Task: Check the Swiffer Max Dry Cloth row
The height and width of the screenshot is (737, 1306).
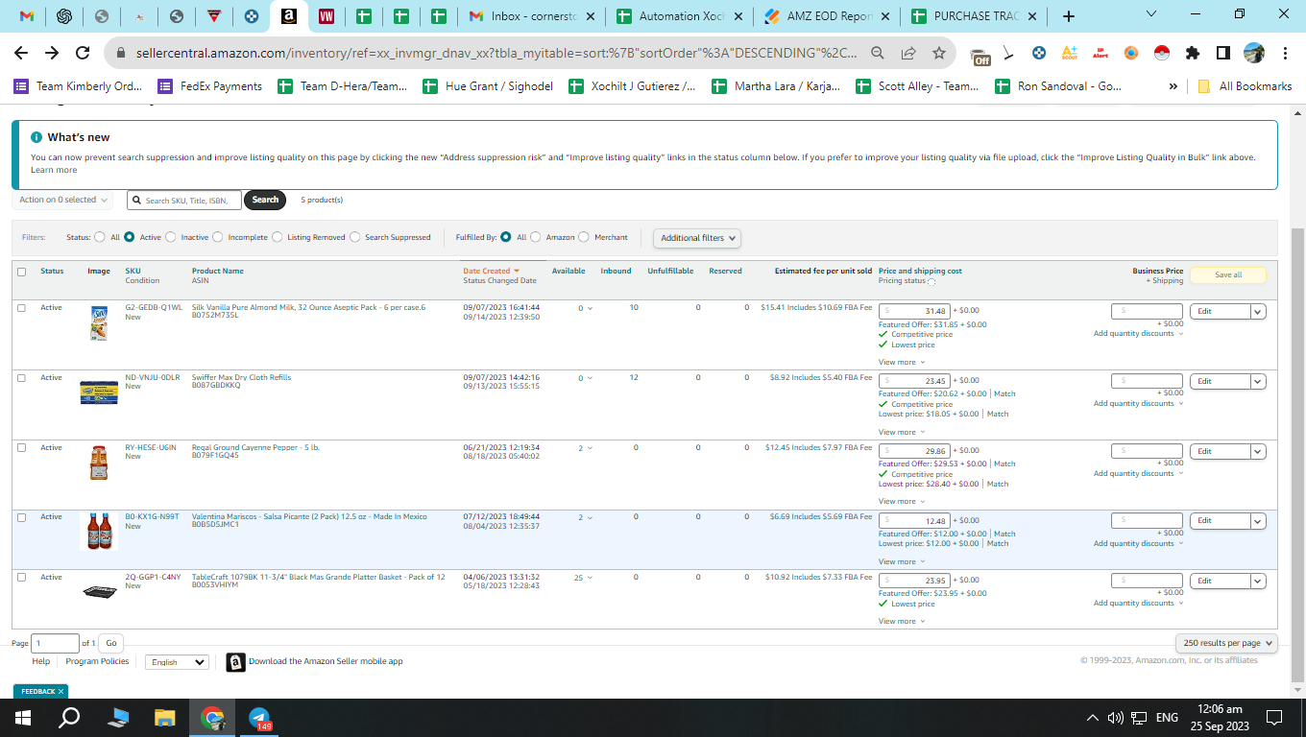Action: point(21,378)
